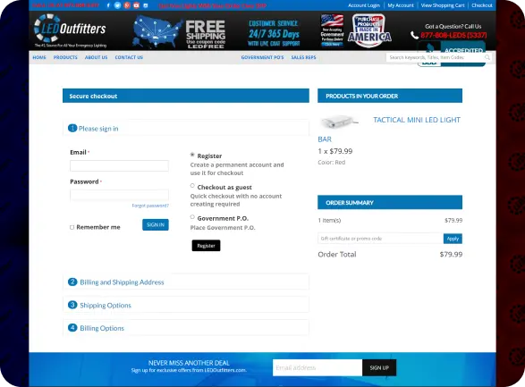The width and height of the screenshot is (525, 387).
Task: Click the Forgot password link
Action: pyautogui.click(x=150, y=206)
